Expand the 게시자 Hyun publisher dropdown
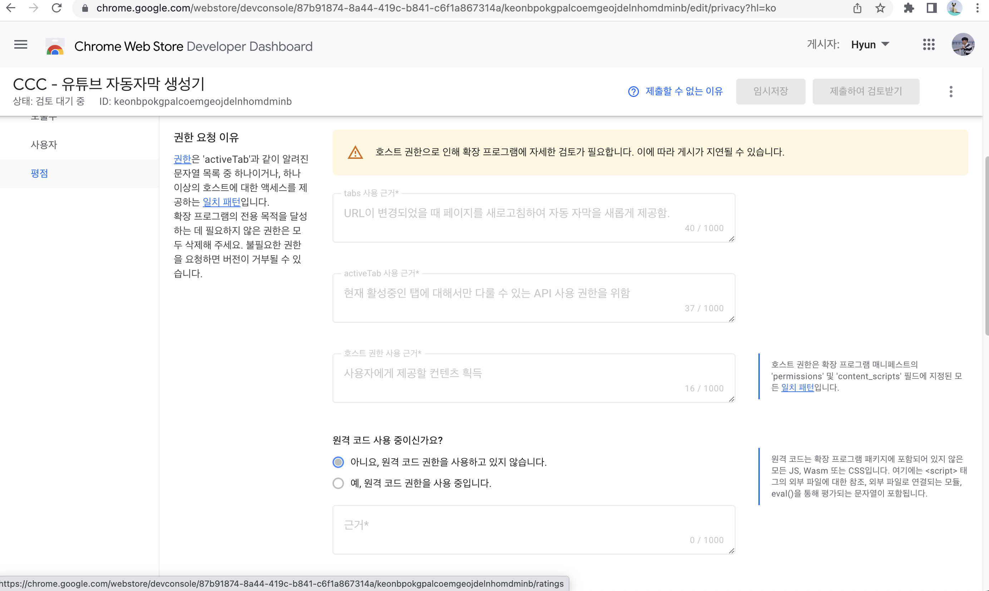Image resolution: width=989 pixels, height=591 pixels. pos(870,45)
